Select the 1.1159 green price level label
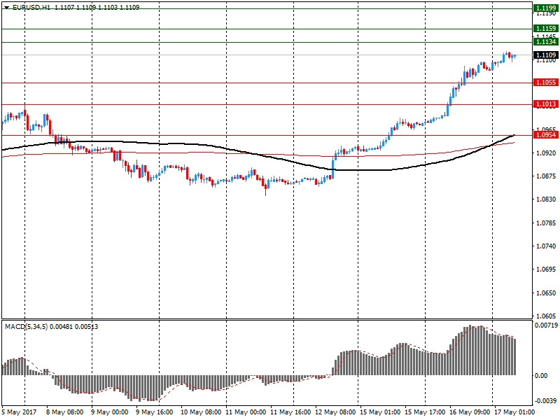The height and width of the screenshot is (420, 560). tap(546, 28)
